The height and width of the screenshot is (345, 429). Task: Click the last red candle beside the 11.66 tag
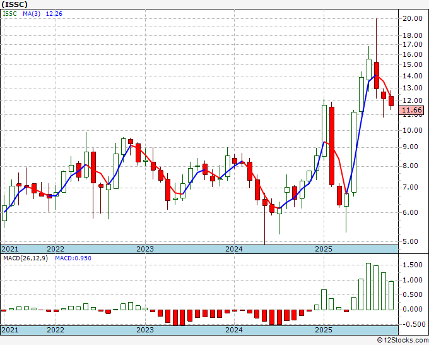(x=391, y=101)
